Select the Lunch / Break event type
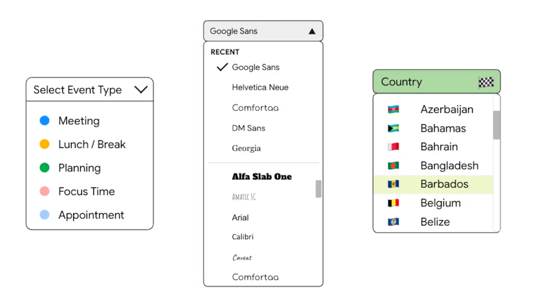This screenshot has width=535, height=306. click(x=92, y=145)
